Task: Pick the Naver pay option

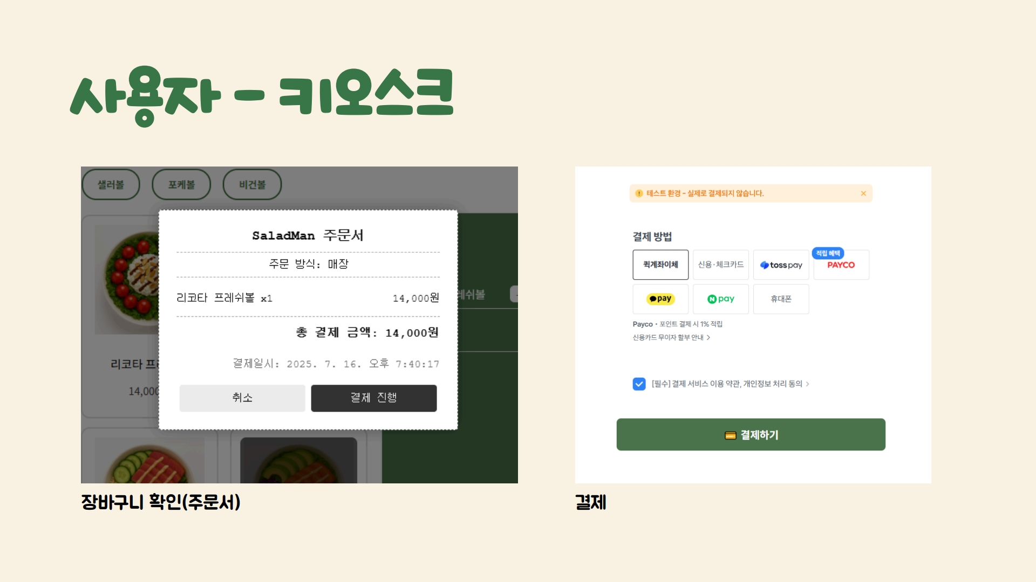Action: 721,299
